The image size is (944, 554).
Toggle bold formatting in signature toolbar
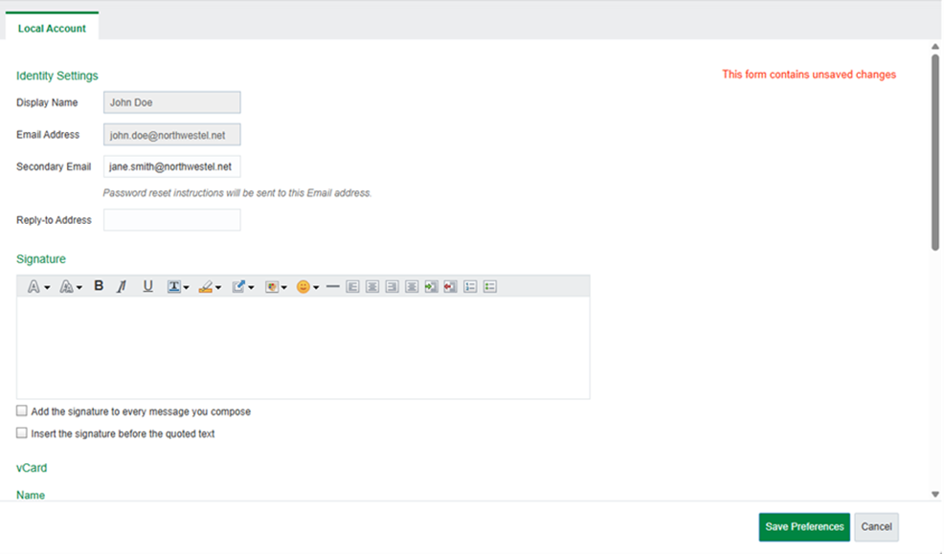(x=99, y=286)
